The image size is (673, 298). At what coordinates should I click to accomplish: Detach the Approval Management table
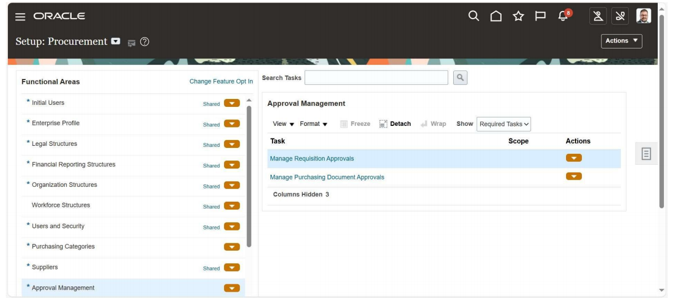coord(395,124)
